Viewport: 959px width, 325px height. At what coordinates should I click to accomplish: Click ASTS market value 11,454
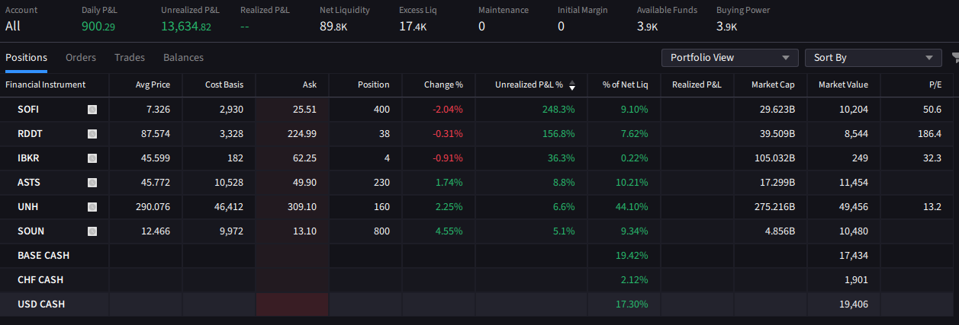[x=854, y=183]
